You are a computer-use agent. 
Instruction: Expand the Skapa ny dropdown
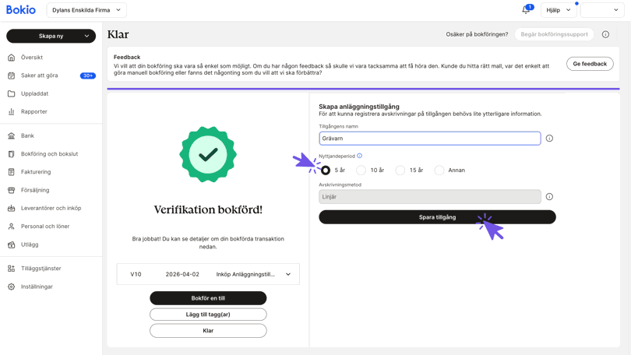pos(51,36)
